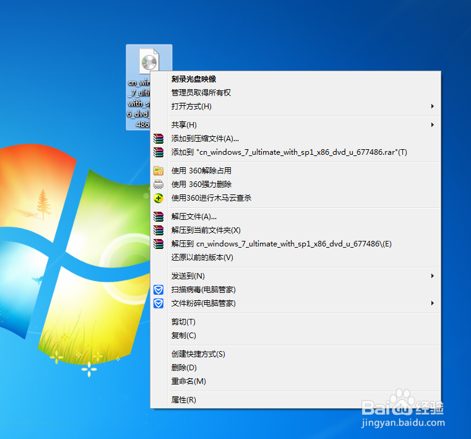Screen dimensions: 471x439
Task: Click WinRAR icon beside 添加到压缩文件(A)...
Action: pyautogui.click(x=158, y=139)
